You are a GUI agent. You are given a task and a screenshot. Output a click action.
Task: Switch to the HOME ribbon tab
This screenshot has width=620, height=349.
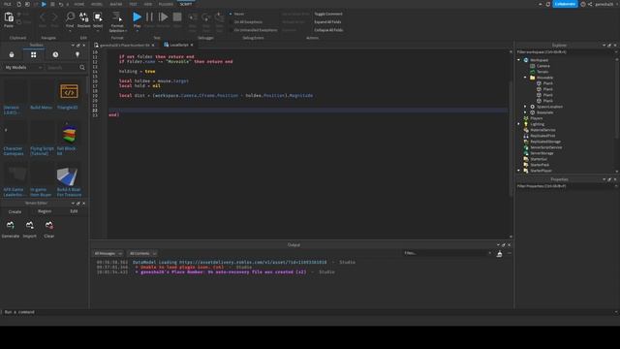(x=79, y=4)
